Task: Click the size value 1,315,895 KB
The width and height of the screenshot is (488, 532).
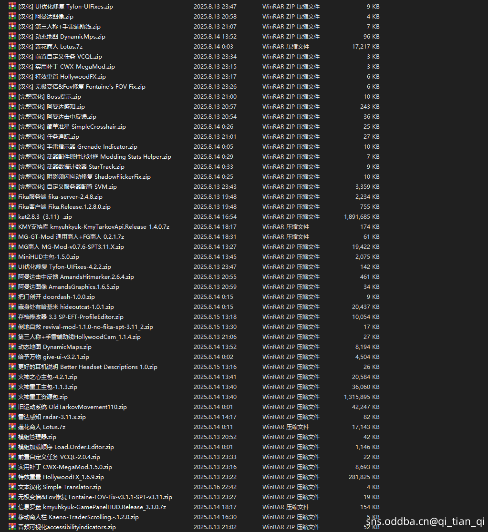Action: pos(362,397)
